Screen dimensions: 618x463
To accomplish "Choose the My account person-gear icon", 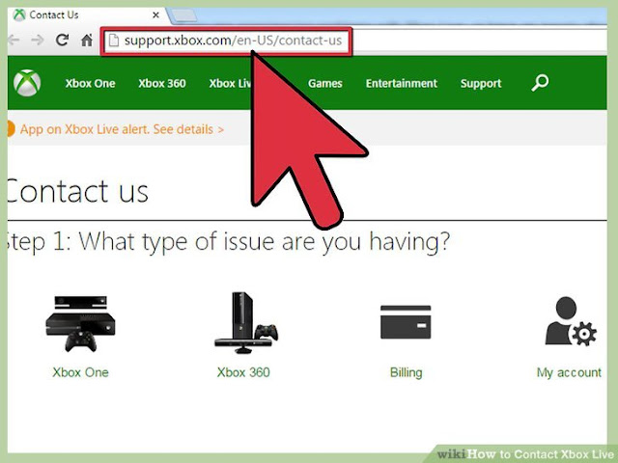I will (571, 321).
